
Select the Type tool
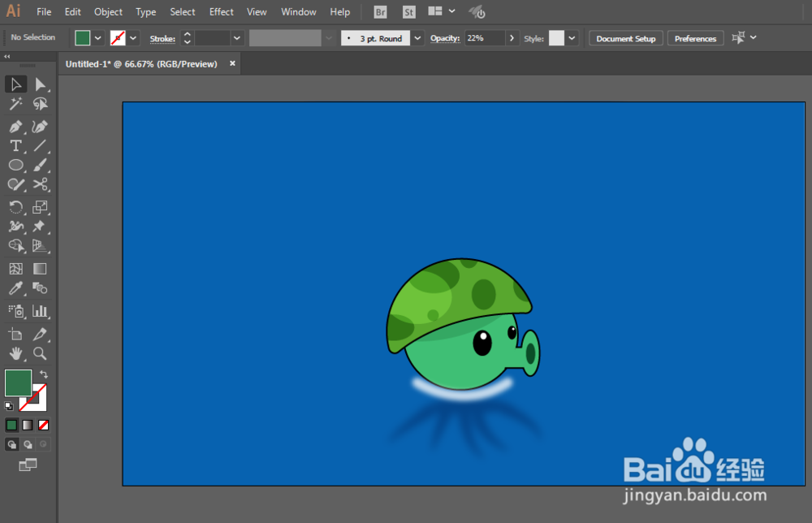coord(16,145)
